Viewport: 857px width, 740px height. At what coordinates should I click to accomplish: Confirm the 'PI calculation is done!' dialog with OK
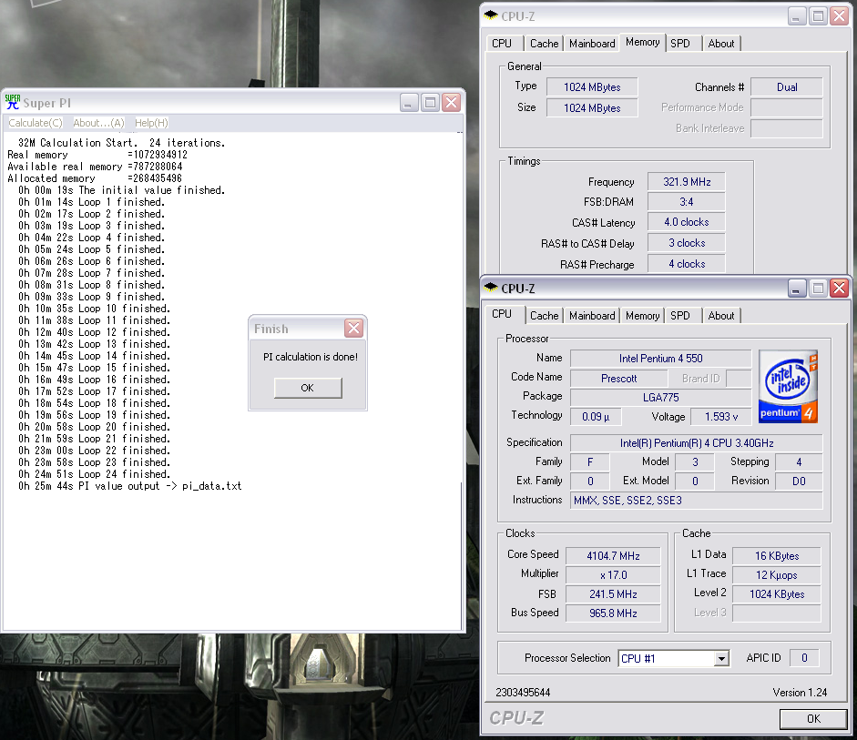pos(308,388)
